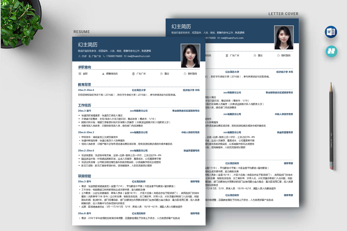This screenshot has height=231, width=347.
Task: Click the clock icon on front resume
Action: (x=185, y=74)
